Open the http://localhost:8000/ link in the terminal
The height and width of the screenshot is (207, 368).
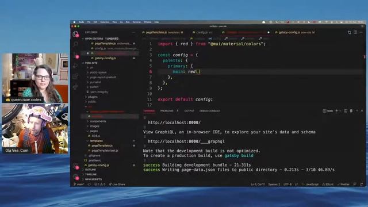coord(174,122)
